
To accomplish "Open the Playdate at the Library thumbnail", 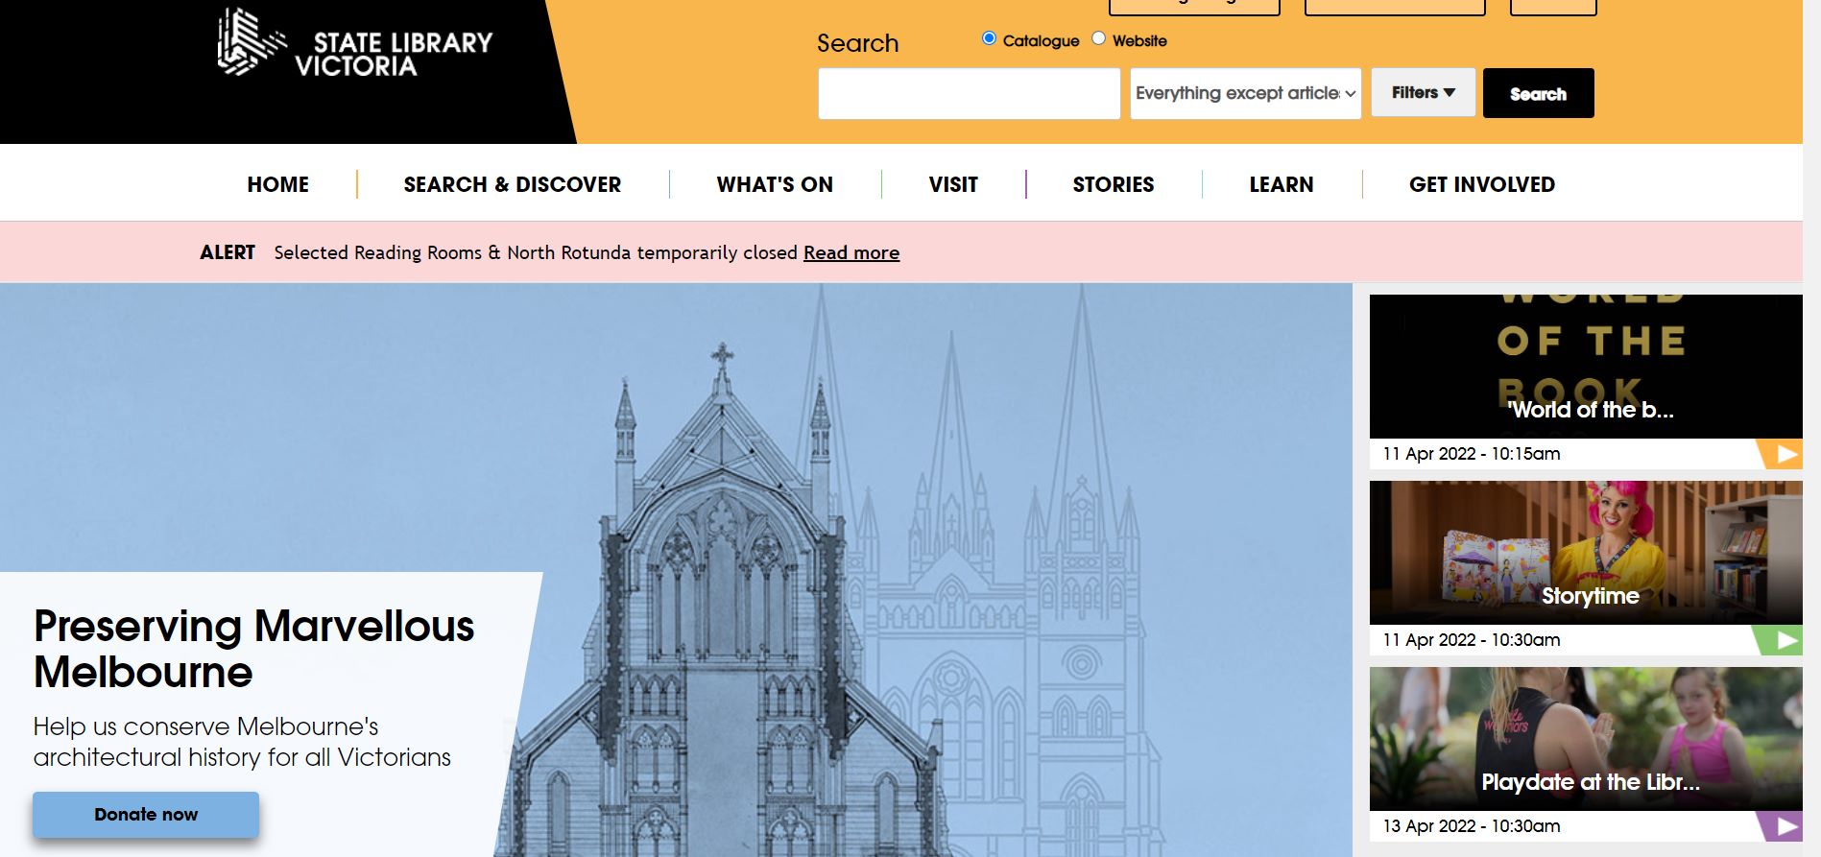I will point(1586,739).
